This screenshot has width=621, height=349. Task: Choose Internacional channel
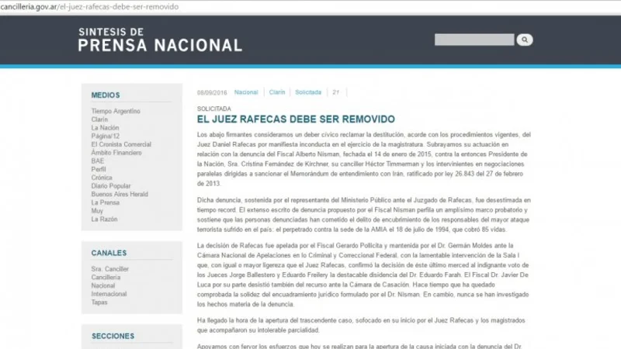tap(109, 294)
